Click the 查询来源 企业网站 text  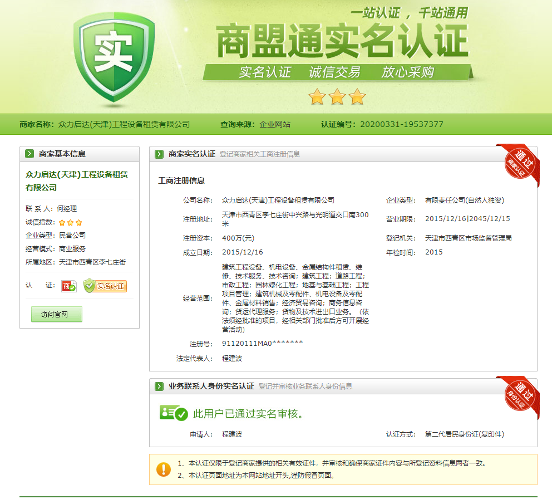255,124
